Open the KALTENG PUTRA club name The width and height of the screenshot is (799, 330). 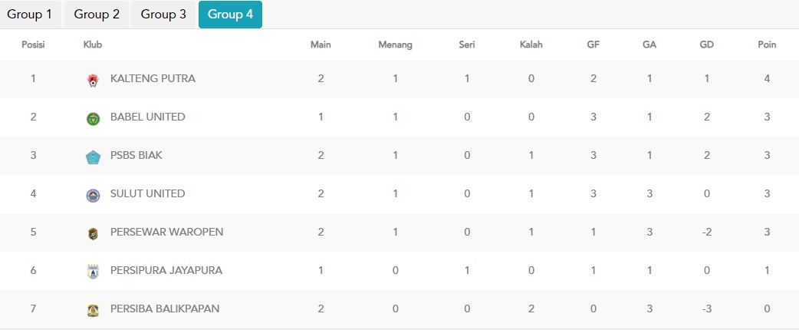(x=153, y=78)
